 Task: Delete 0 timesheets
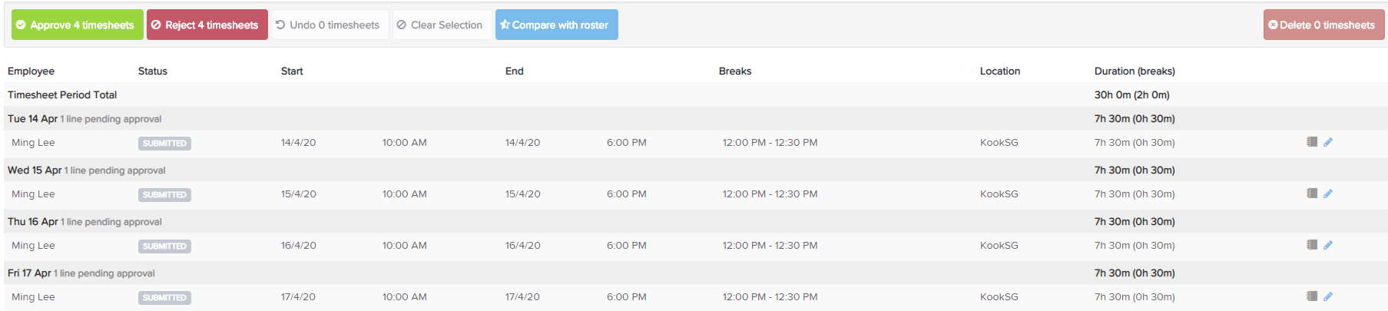click(x=1324, y=25)
